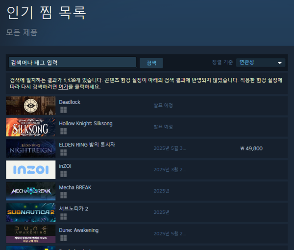
Task: Click the Windows icon under inZOI
Action: (63, 174)
